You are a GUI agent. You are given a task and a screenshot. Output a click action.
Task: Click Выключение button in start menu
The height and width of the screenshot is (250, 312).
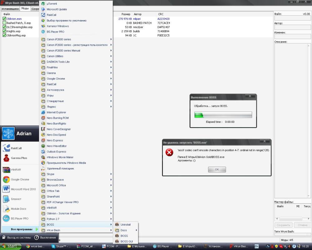pos(45,237)
